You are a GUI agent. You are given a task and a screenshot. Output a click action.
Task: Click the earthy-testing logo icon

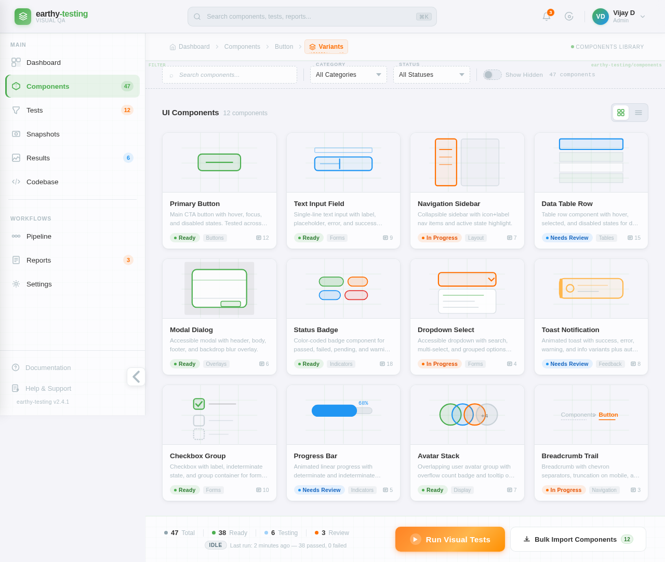pos(23,17)
